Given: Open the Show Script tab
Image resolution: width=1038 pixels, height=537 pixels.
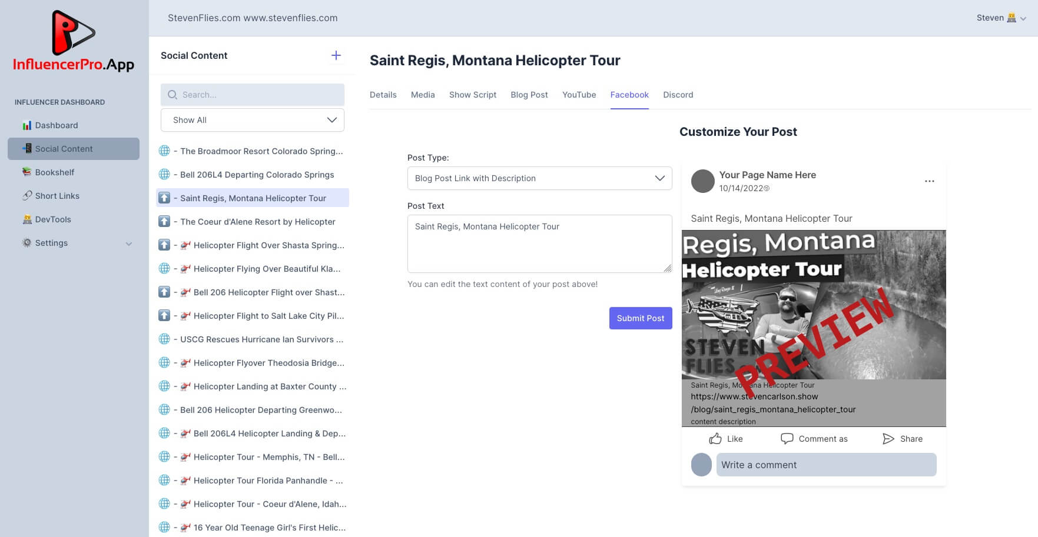Looking at the screenshot, I should 473,95.
